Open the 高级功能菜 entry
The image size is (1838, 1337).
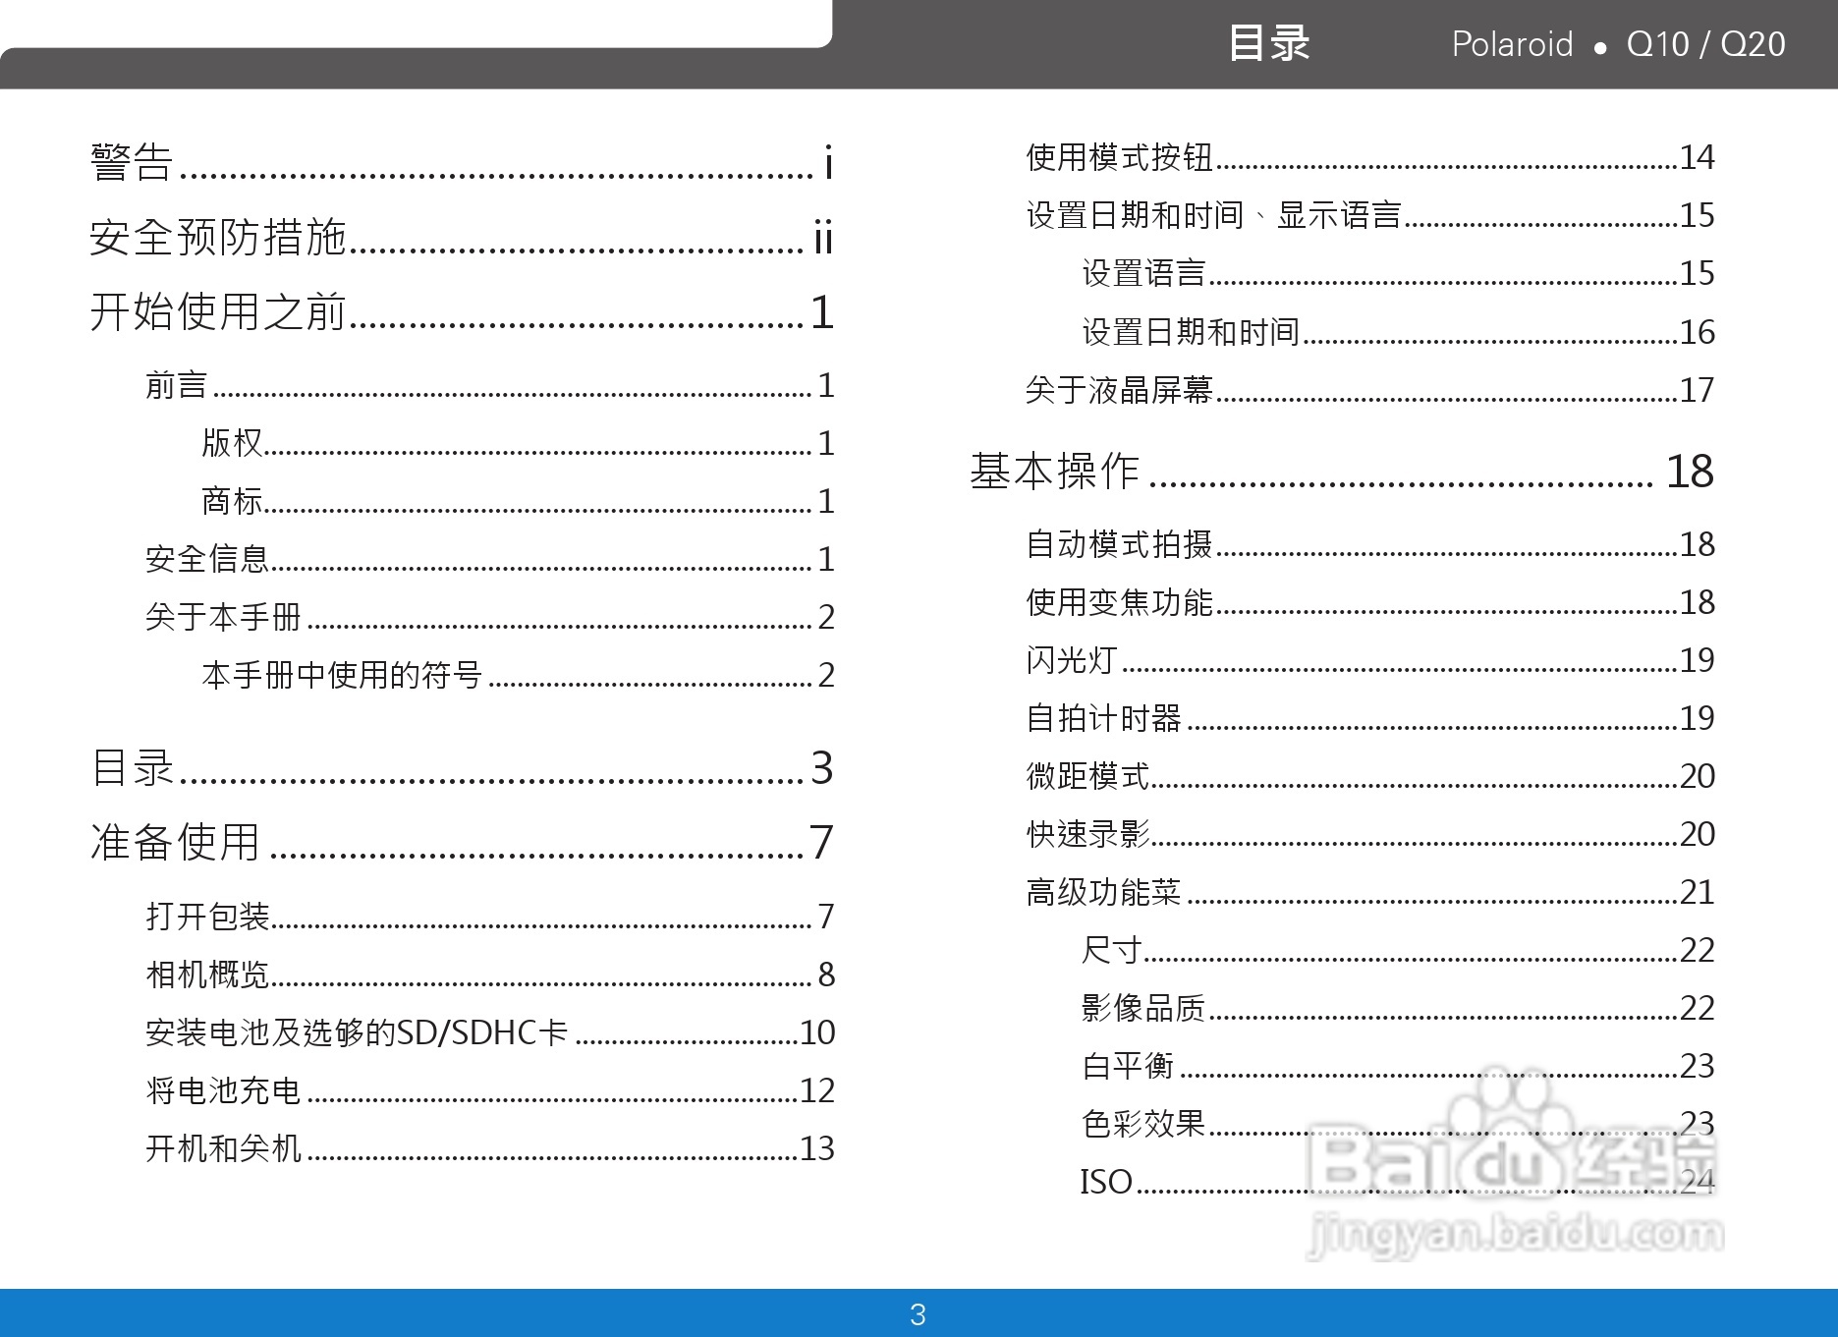pyautogui.click(x=1370, y=892)
